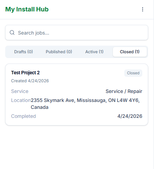Viewport: 154px width, 169px height.
Task: Click the Service / Repair value
Action: point(124,91)
